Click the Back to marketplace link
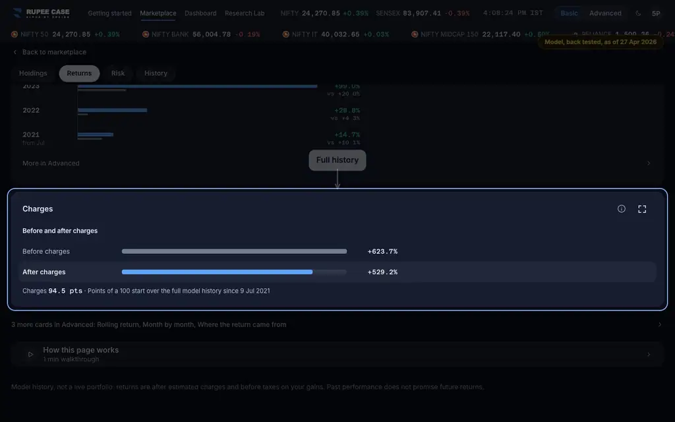 [54, 52]
